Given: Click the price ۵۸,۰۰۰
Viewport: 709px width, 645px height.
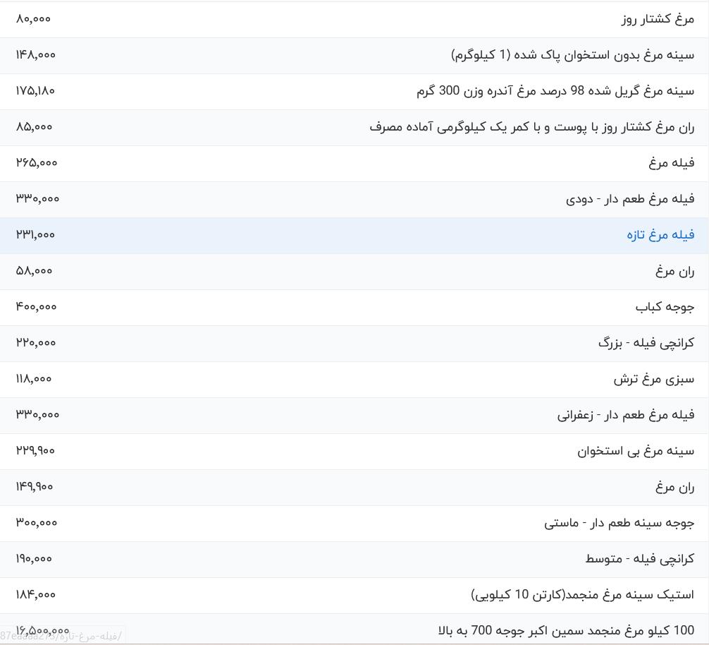Looking at the screenshot, I should [35, 271].
